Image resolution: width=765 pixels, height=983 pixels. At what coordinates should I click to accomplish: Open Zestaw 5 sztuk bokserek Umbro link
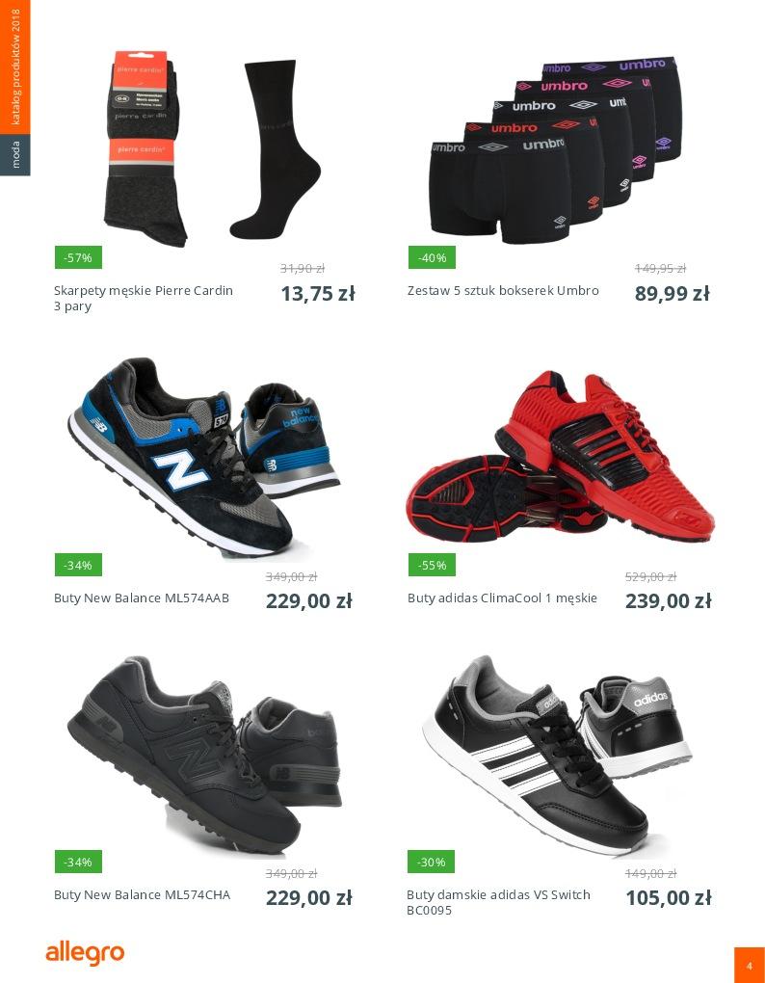point(503,291)
